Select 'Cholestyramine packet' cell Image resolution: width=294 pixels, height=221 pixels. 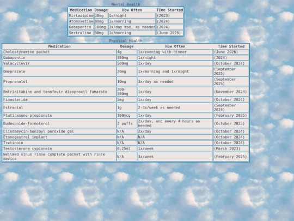pos(59,52)
